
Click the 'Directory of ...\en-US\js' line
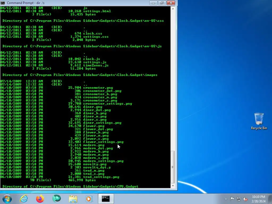[x=82, y=46]
